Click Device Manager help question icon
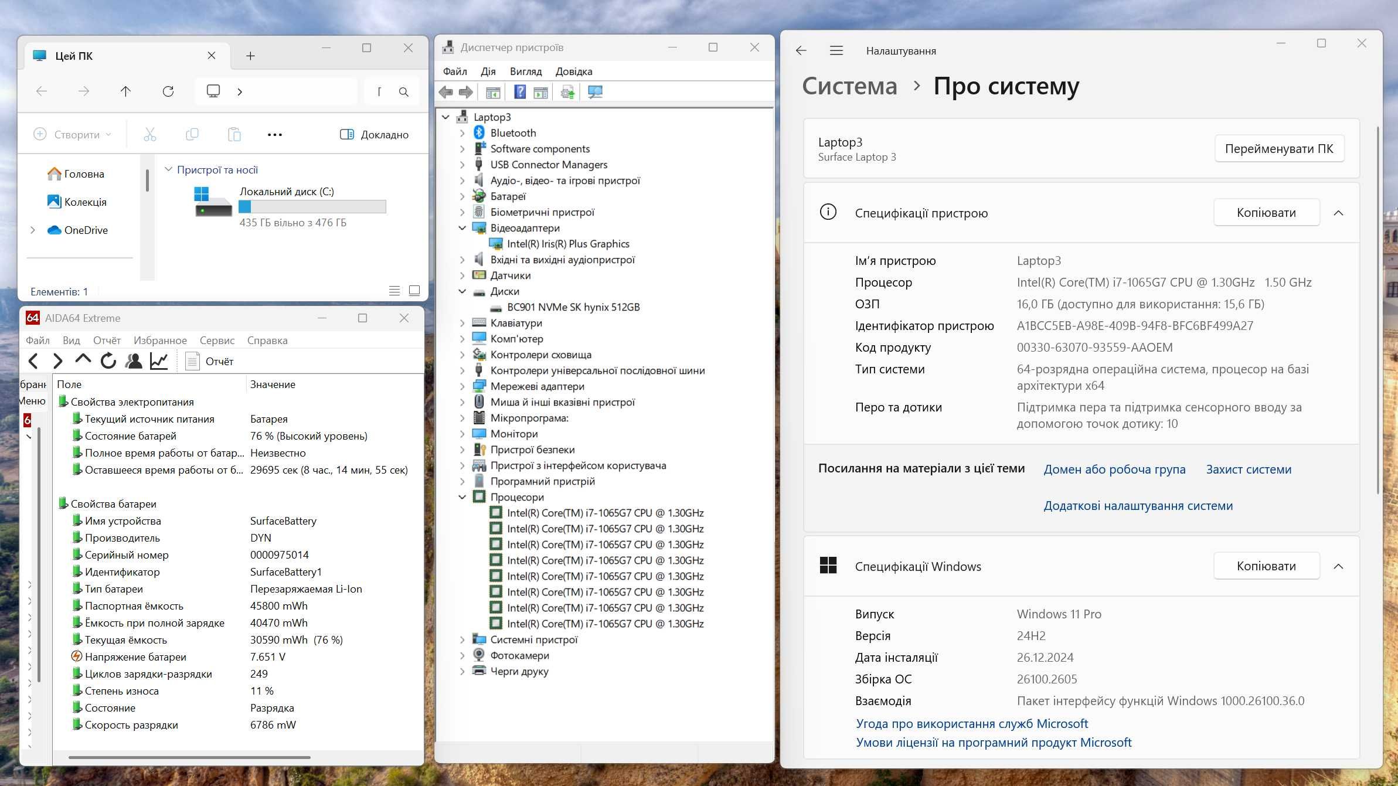Viewport: 1398px width, 786px height. (520, 92)
